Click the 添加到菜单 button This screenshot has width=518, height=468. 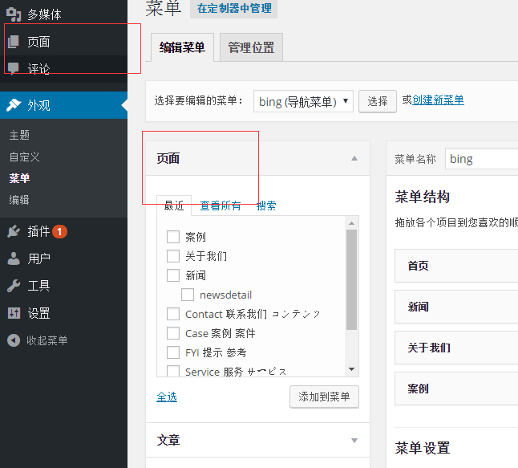[x=324, y=397]
